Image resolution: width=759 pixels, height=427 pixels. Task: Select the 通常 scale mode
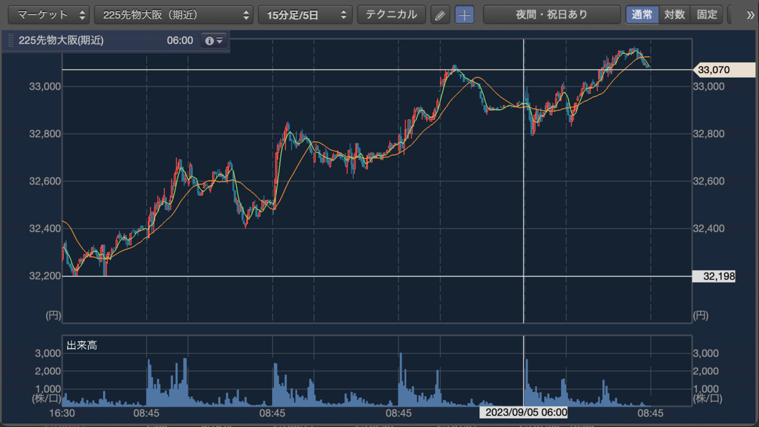click(642, 15)
